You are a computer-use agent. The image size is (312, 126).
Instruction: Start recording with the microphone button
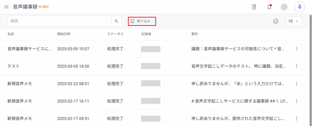tap(300, 7)
